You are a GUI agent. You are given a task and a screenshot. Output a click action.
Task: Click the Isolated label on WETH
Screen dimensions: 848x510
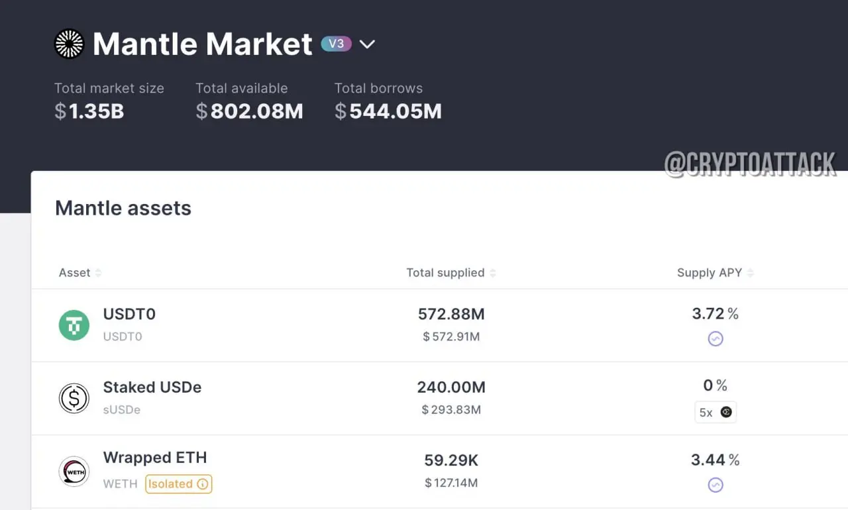click(170, 484)
